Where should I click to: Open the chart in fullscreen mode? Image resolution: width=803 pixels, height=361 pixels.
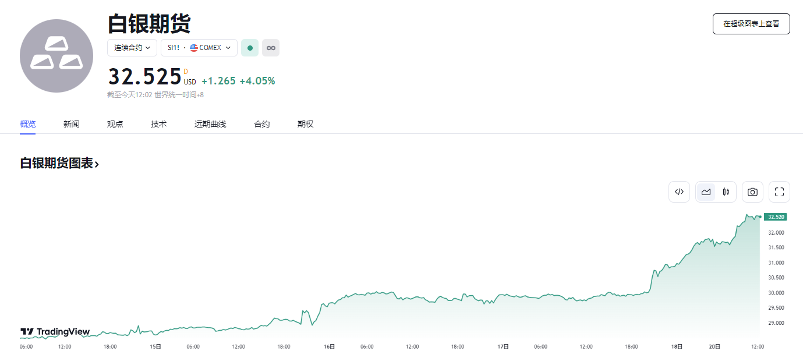coord(779,192)
